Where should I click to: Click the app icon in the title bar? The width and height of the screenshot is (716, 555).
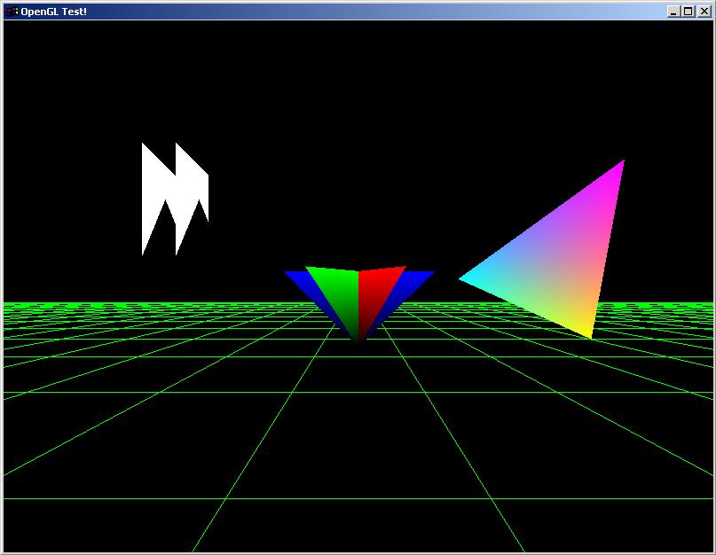[x=12, y=12]
